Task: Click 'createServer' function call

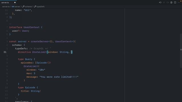Action: [x=39, y=42]
